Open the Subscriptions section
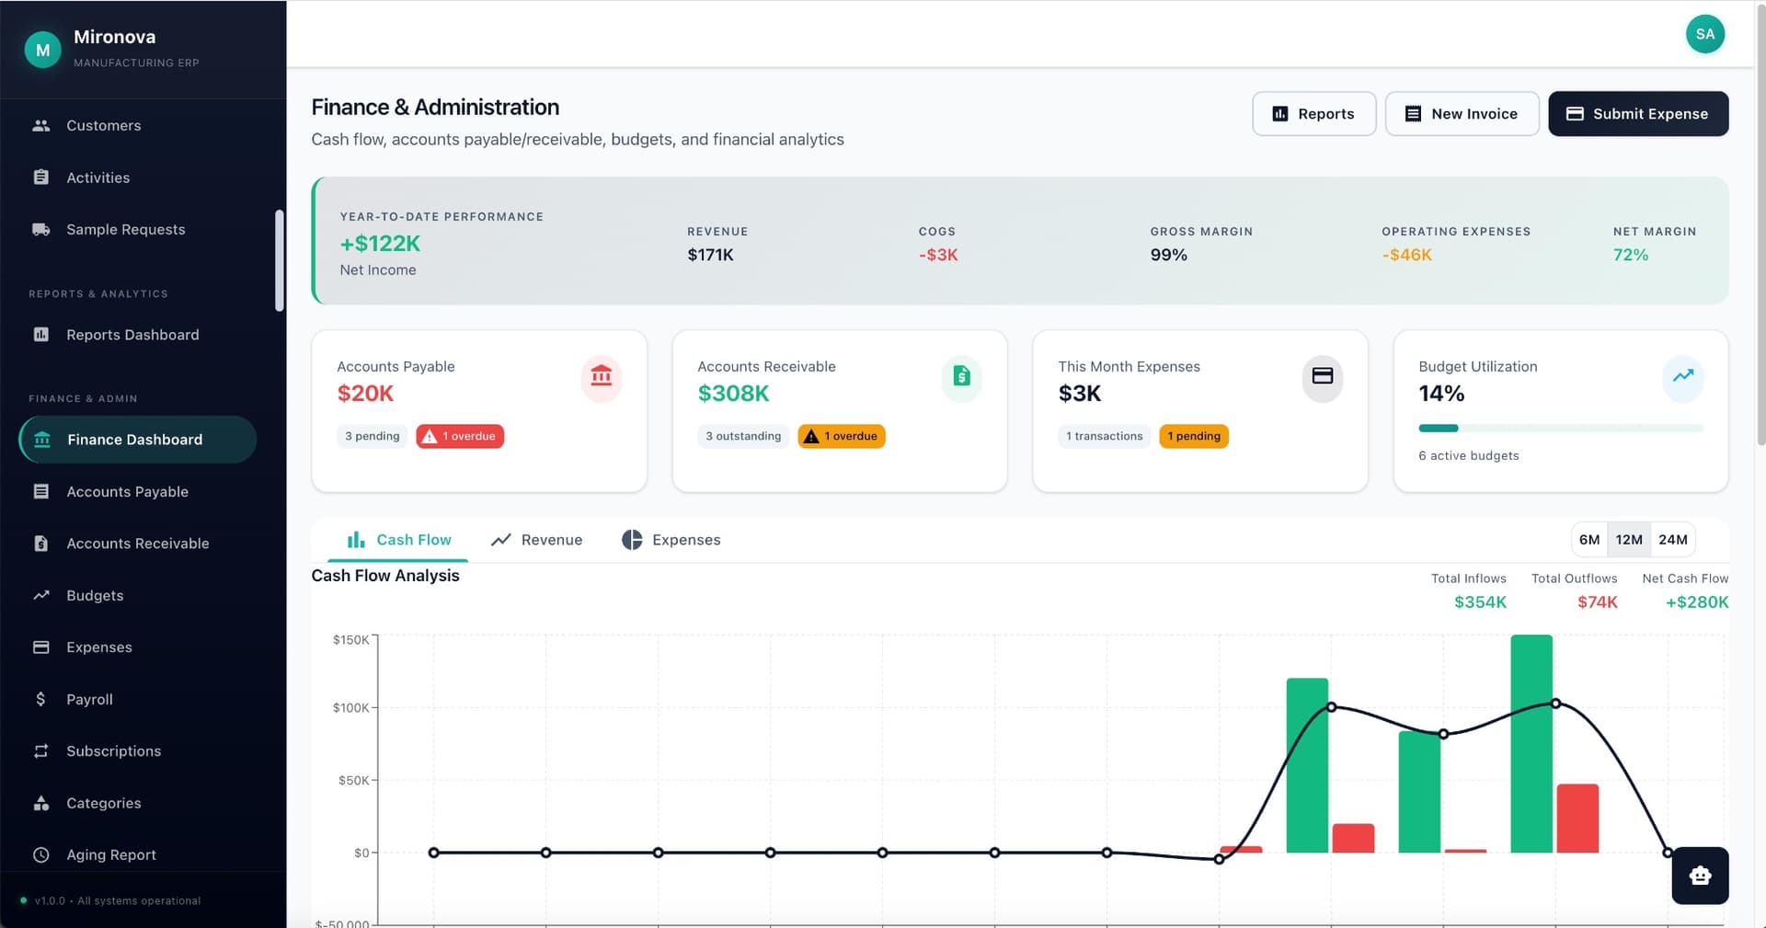 point(113,750)
